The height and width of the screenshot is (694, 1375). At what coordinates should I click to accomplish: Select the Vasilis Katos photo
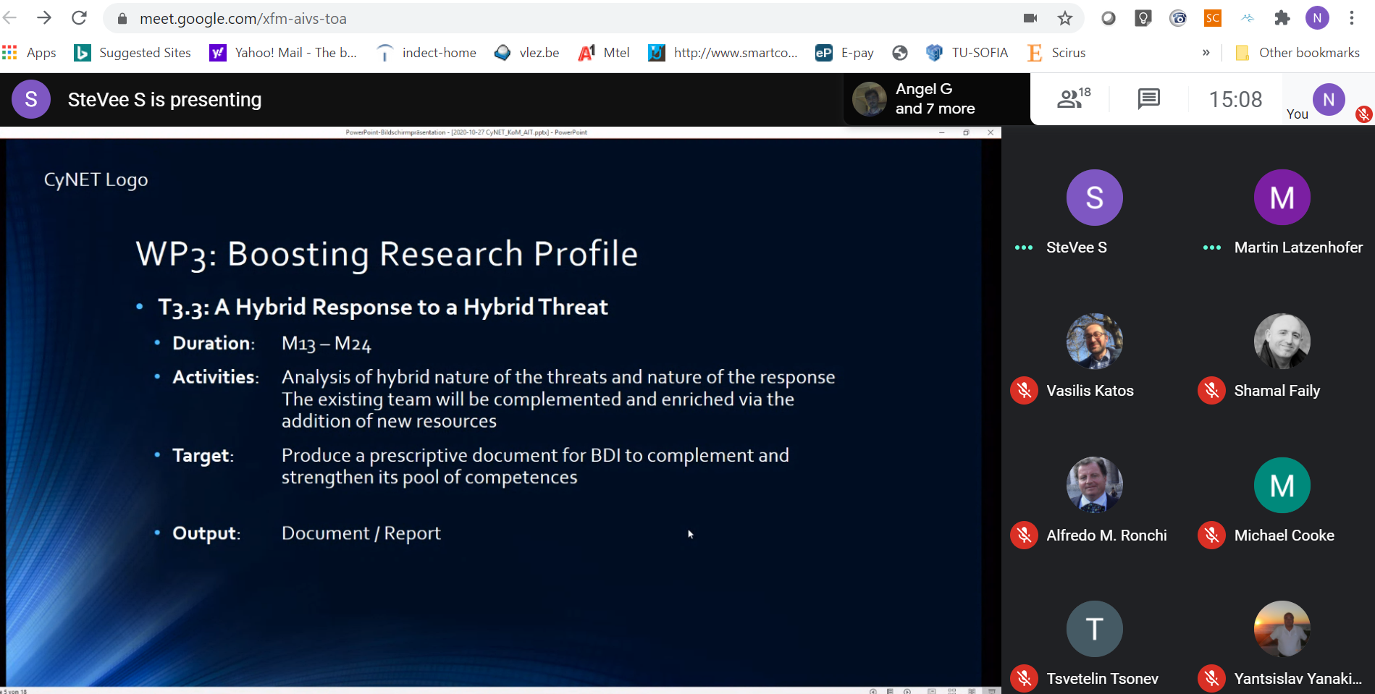1094,341
